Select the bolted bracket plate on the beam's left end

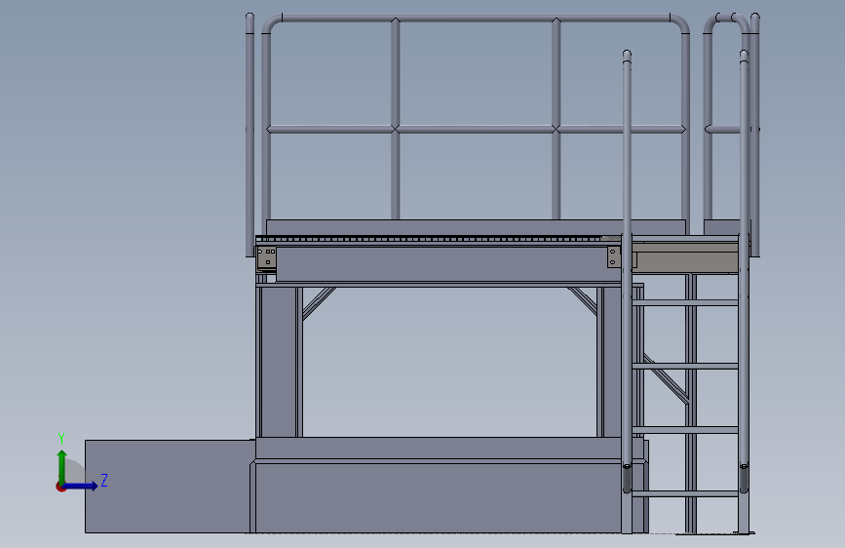267,257
